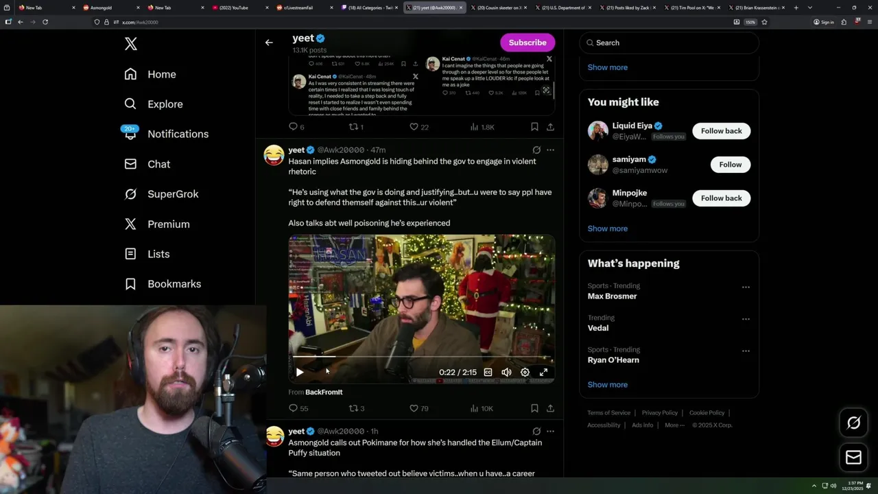The image size is (878, 494).
Task: Repost the Hasan post with 3 reposts
Action: [357, 408]
